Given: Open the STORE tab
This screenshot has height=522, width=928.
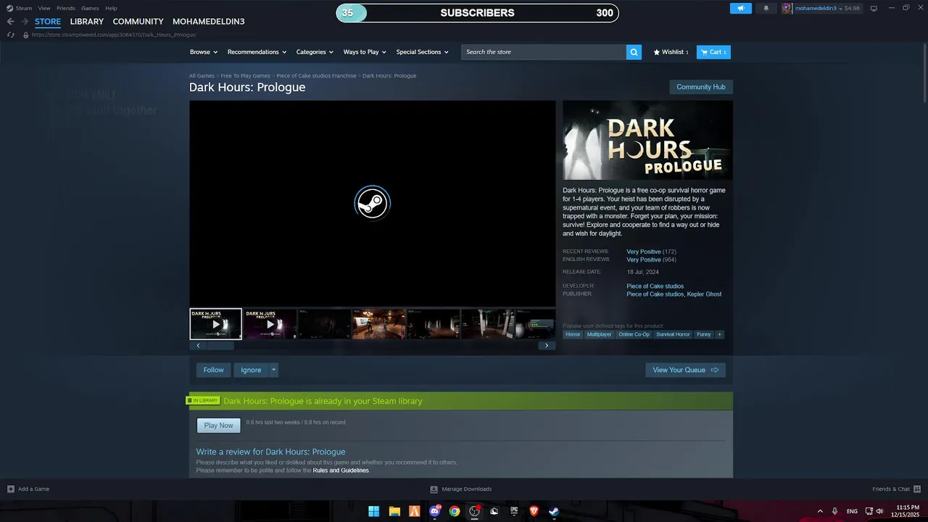Looking at the screenshot, I should click(x=48, y=22).
